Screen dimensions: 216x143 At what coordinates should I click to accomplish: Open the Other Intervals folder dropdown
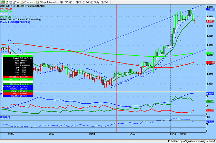pyautogui.click(x=47, y=2)
